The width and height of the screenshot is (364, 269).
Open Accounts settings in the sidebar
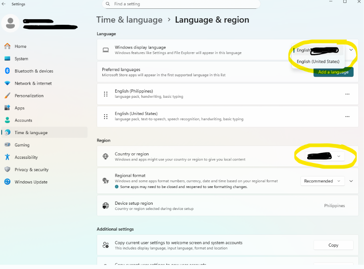tap(44, 120)
